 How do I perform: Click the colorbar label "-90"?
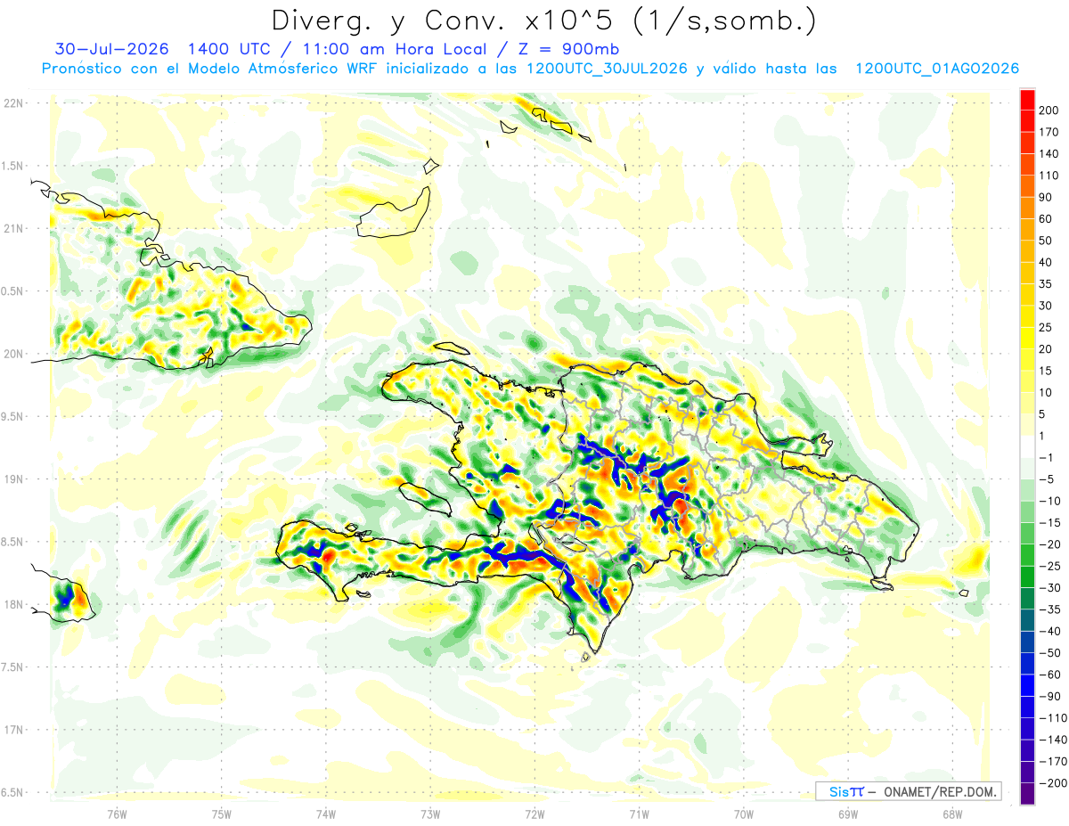point(1049,696)
